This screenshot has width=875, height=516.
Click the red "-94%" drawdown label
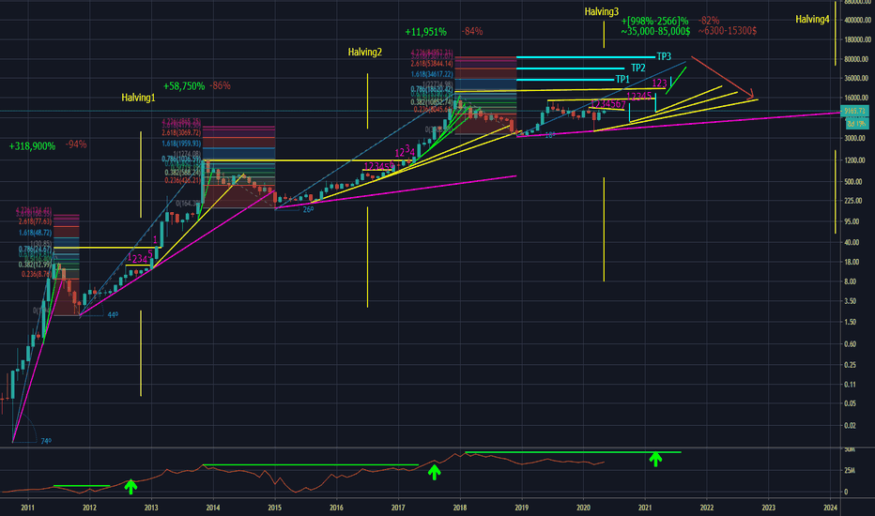coord(76,144)
